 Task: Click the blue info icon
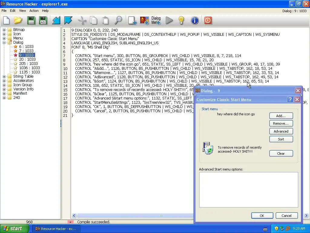pos(195,20)
